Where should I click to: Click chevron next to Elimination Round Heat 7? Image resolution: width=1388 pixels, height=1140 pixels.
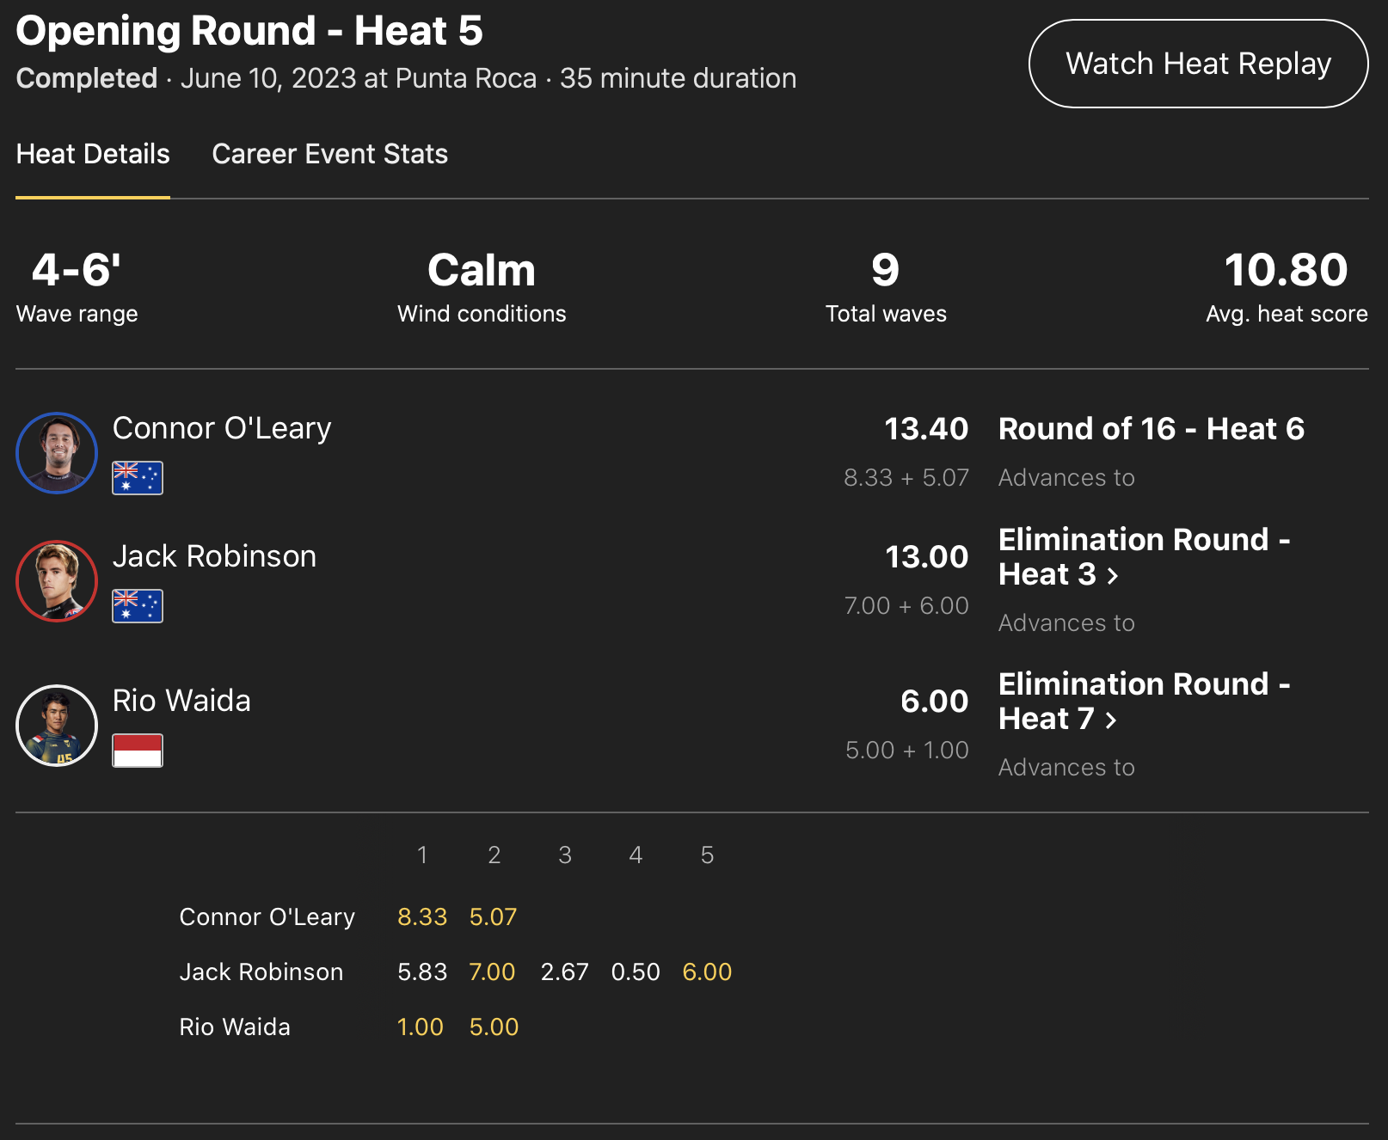[x=1111, y=720]
